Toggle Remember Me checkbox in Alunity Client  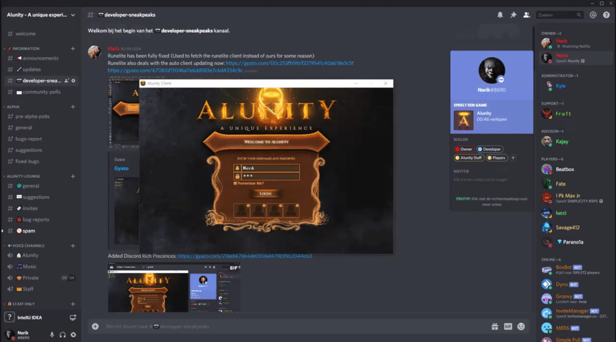coord(235,183)
